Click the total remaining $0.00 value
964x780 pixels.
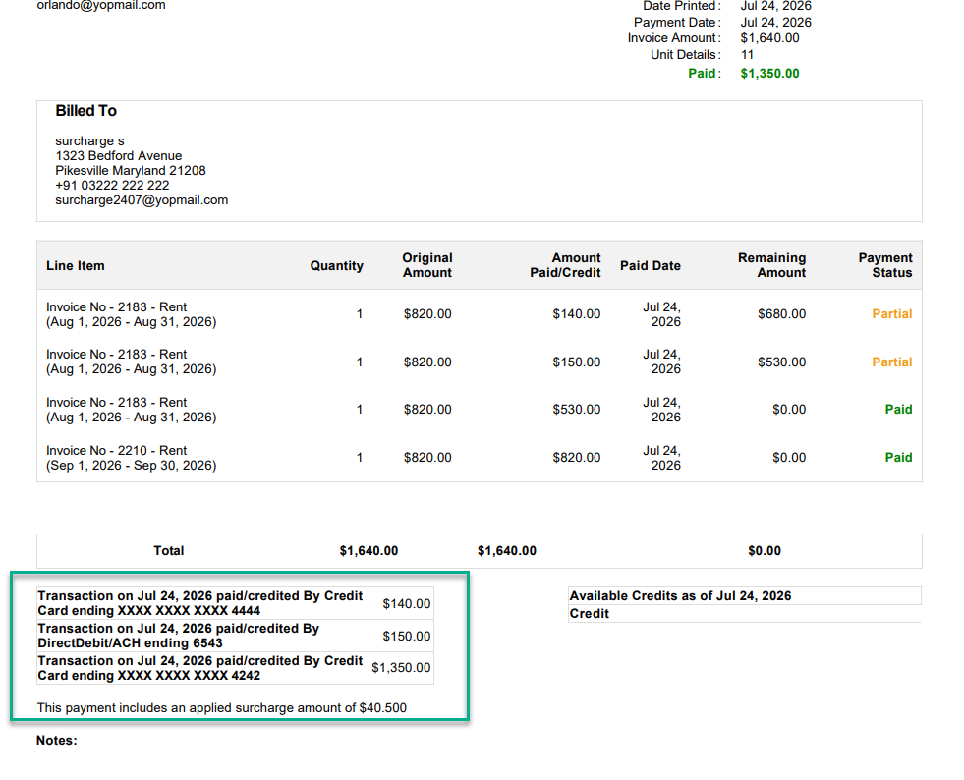point(765,551)
